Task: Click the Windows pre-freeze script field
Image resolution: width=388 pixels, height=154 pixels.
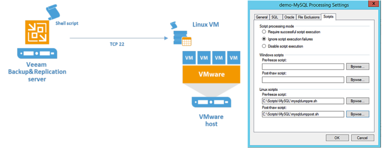Action: (x=303, y=67)
